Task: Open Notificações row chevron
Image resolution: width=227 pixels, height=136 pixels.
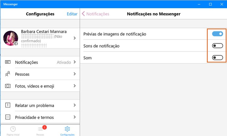Action: point(75,62)
